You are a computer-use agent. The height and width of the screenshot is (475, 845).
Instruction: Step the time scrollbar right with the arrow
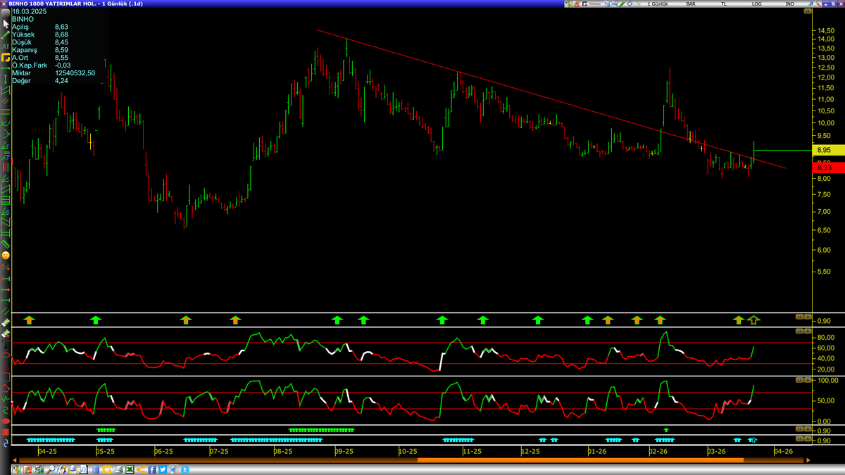[x=808, y=460]
